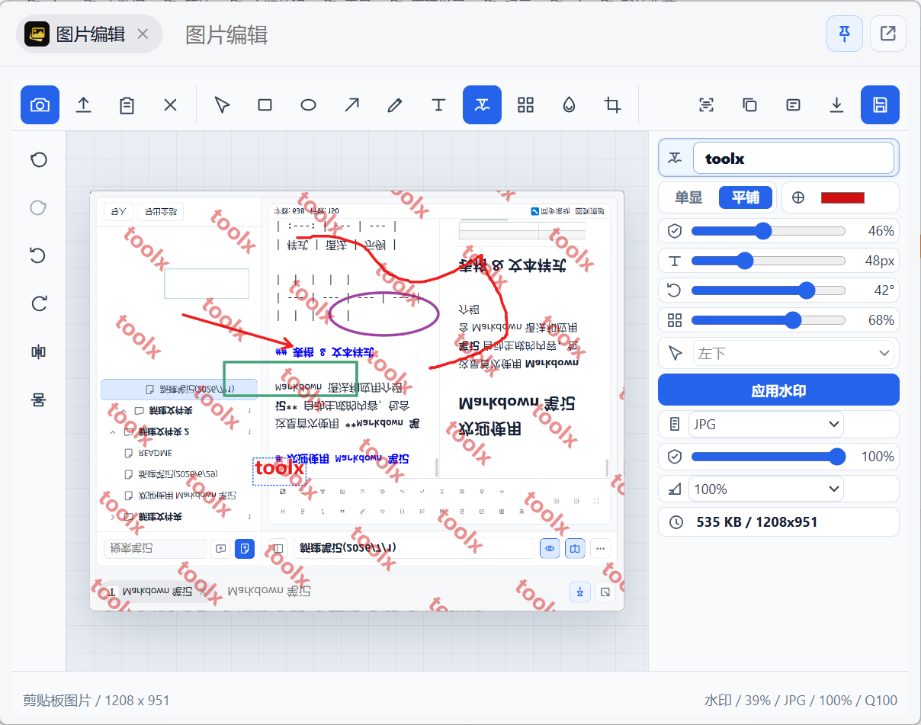Open the JPG format dropdown
The width and height of the screenshot is (921, 725).
pos(765,424)
